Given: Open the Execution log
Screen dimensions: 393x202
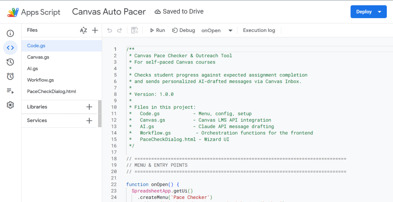Looking at the screenshot, I should [x=259, y=30].
